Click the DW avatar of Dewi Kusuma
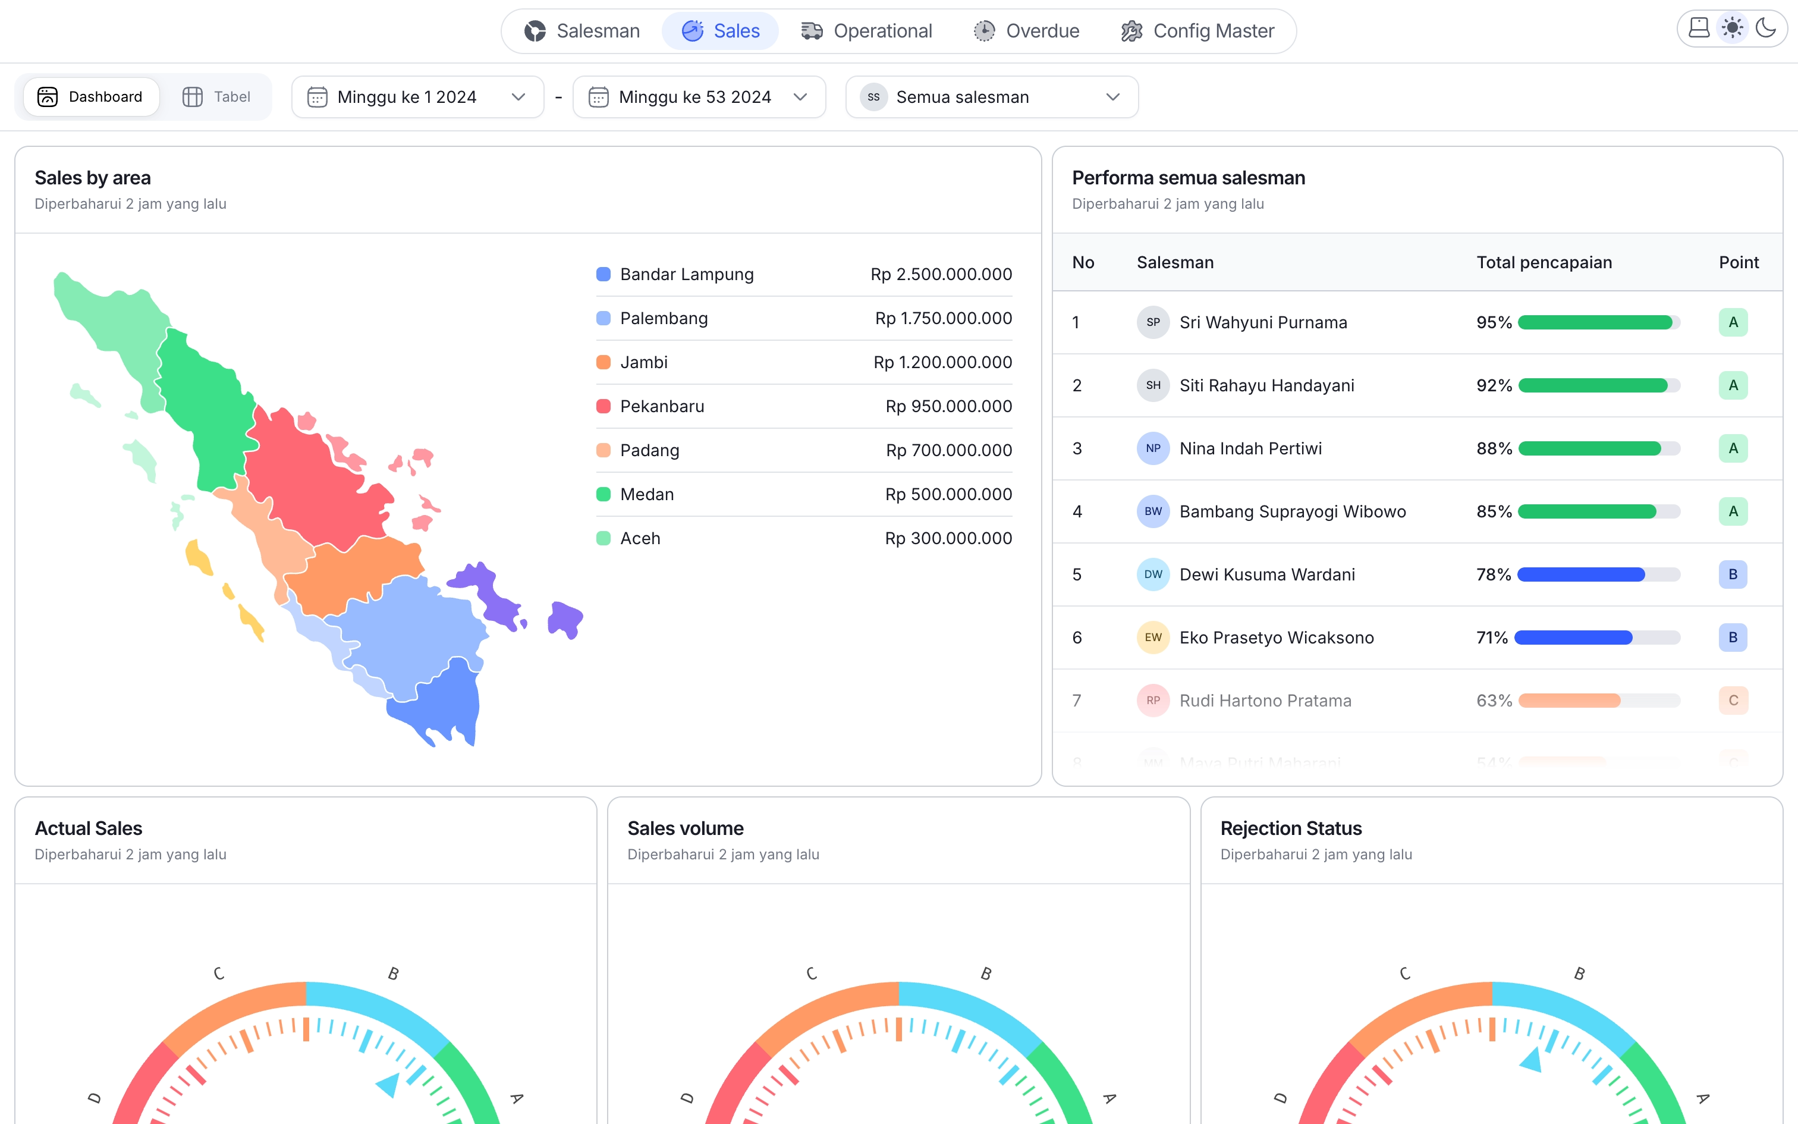Screen dimensions: 1798x1124 [x=1153, y=574]
